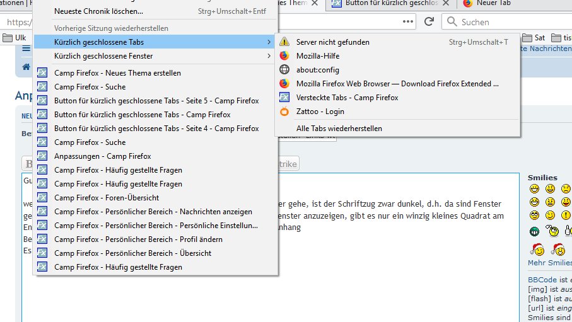
Task: Select Alle Tabs wiederherstellen
Action: 398,129
